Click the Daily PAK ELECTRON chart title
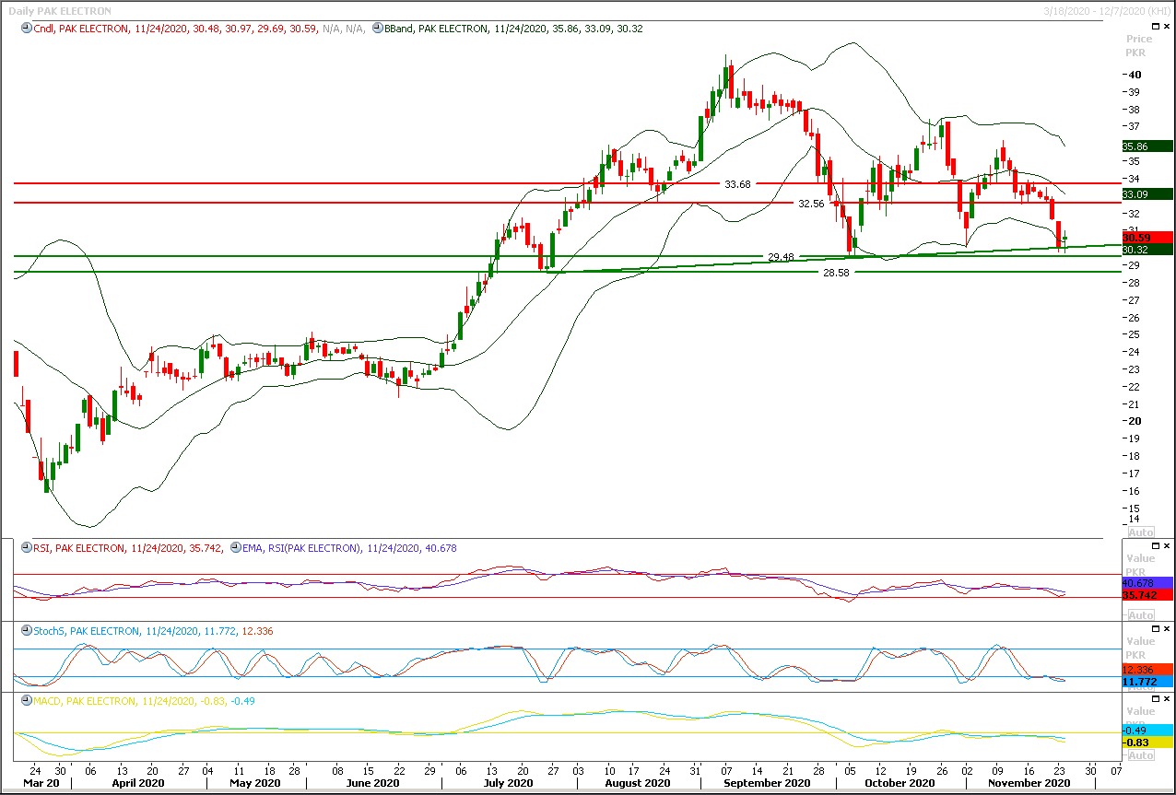The image size is (1176, 795). pyautogui.click(x=60, y=11)
